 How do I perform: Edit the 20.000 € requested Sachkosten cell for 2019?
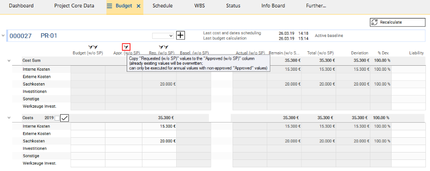(159, 141)
